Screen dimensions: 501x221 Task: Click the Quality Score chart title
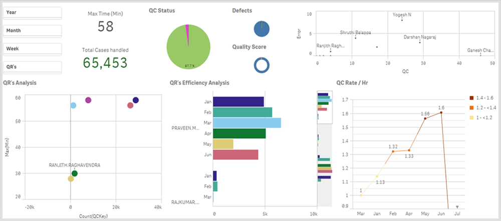[x=249, y=47]
